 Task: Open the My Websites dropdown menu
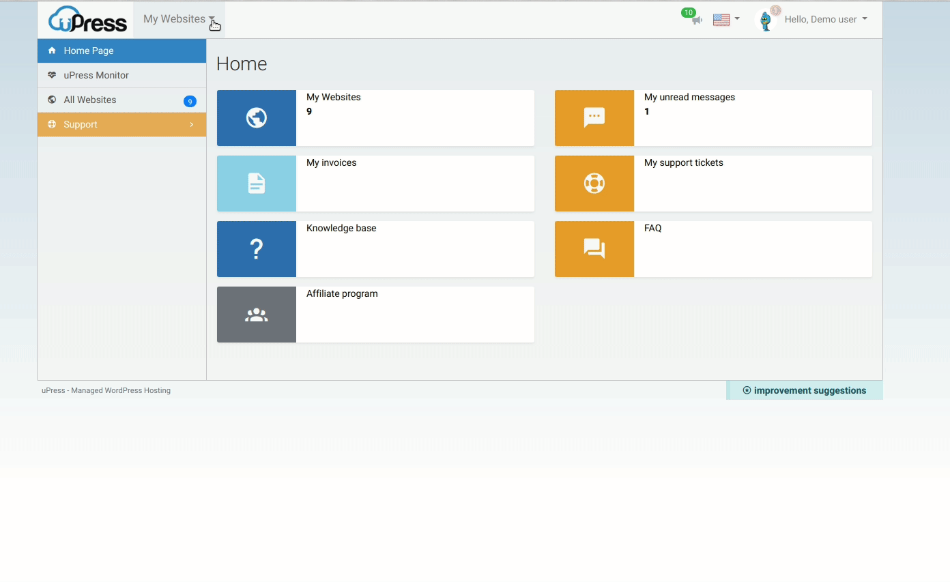point(179,19)
